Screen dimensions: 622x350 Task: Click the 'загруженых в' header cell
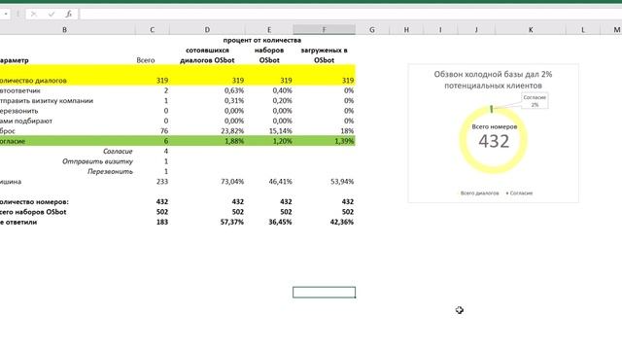coord(324,51)
